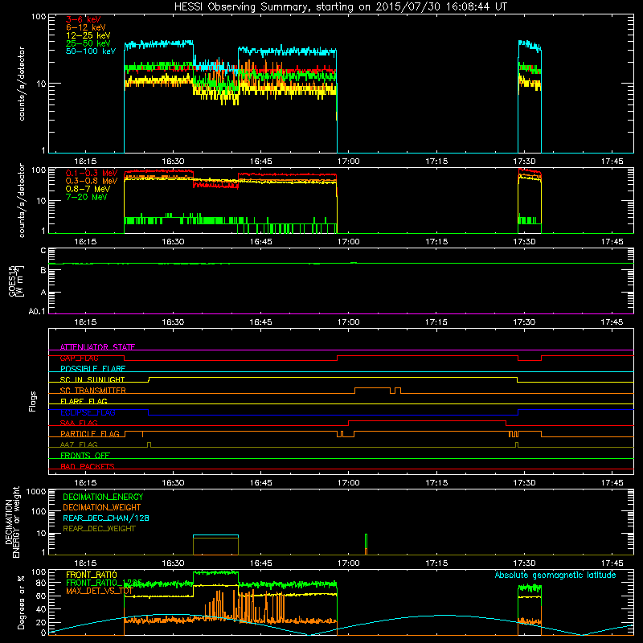Click the C level label on GOES plot
The image size is (643, 643).
pyautogui.click(x=43, y=251)
